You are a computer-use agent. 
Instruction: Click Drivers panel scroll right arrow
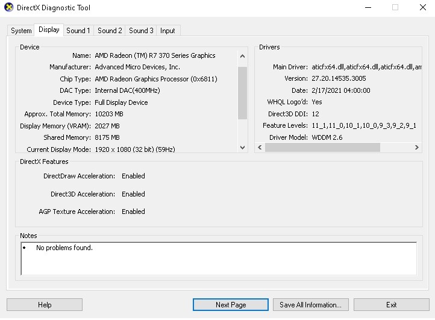click(417, 148)
